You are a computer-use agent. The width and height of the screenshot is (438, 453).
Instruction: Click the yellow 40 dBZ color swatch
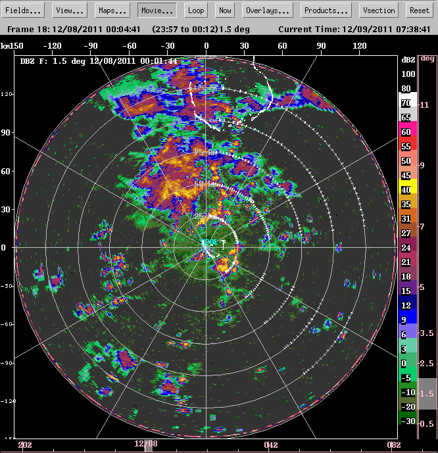[406, 189]
